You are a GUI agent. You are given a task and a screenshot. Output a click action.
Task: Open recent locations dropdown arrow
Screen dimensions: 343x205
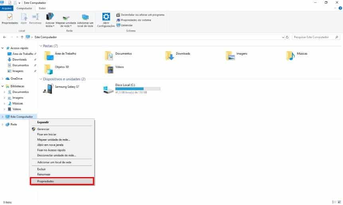pos(17,37)
